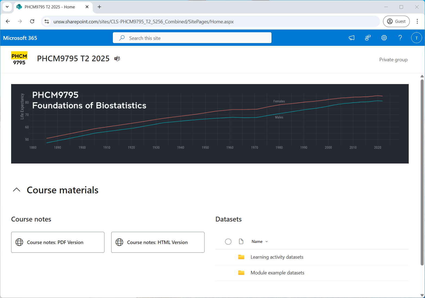Click the Search this site field

coord(192,38)
